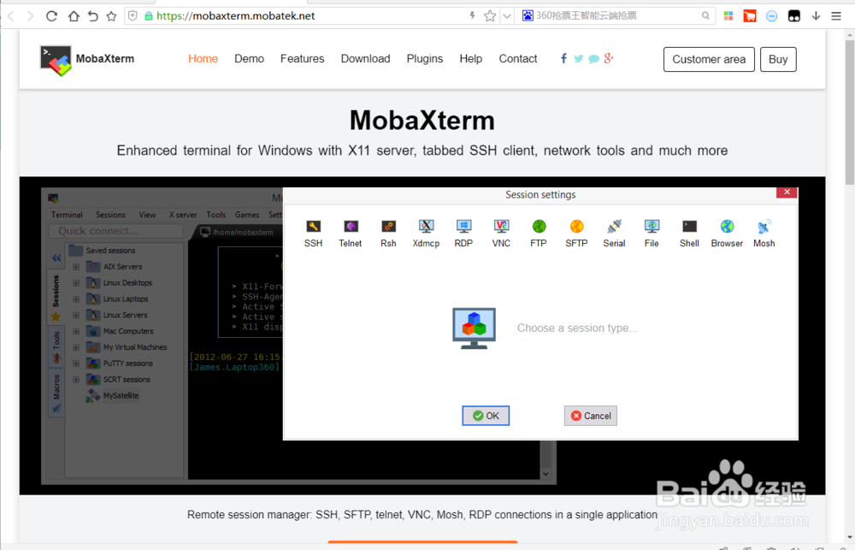This screenshot has width=855, height=550.
Task: Bookmark page with star in address bar
Action: [490, 15]
